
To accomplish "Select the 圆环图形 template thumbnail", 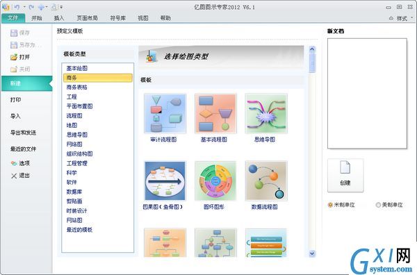I will [215, 181].
